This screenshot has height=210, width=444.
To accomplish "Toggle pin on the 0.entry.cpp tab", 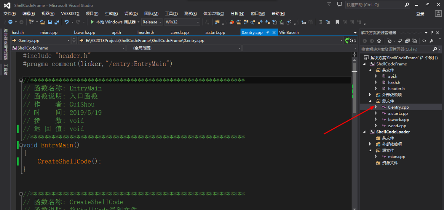I will (x=268, y=33).
